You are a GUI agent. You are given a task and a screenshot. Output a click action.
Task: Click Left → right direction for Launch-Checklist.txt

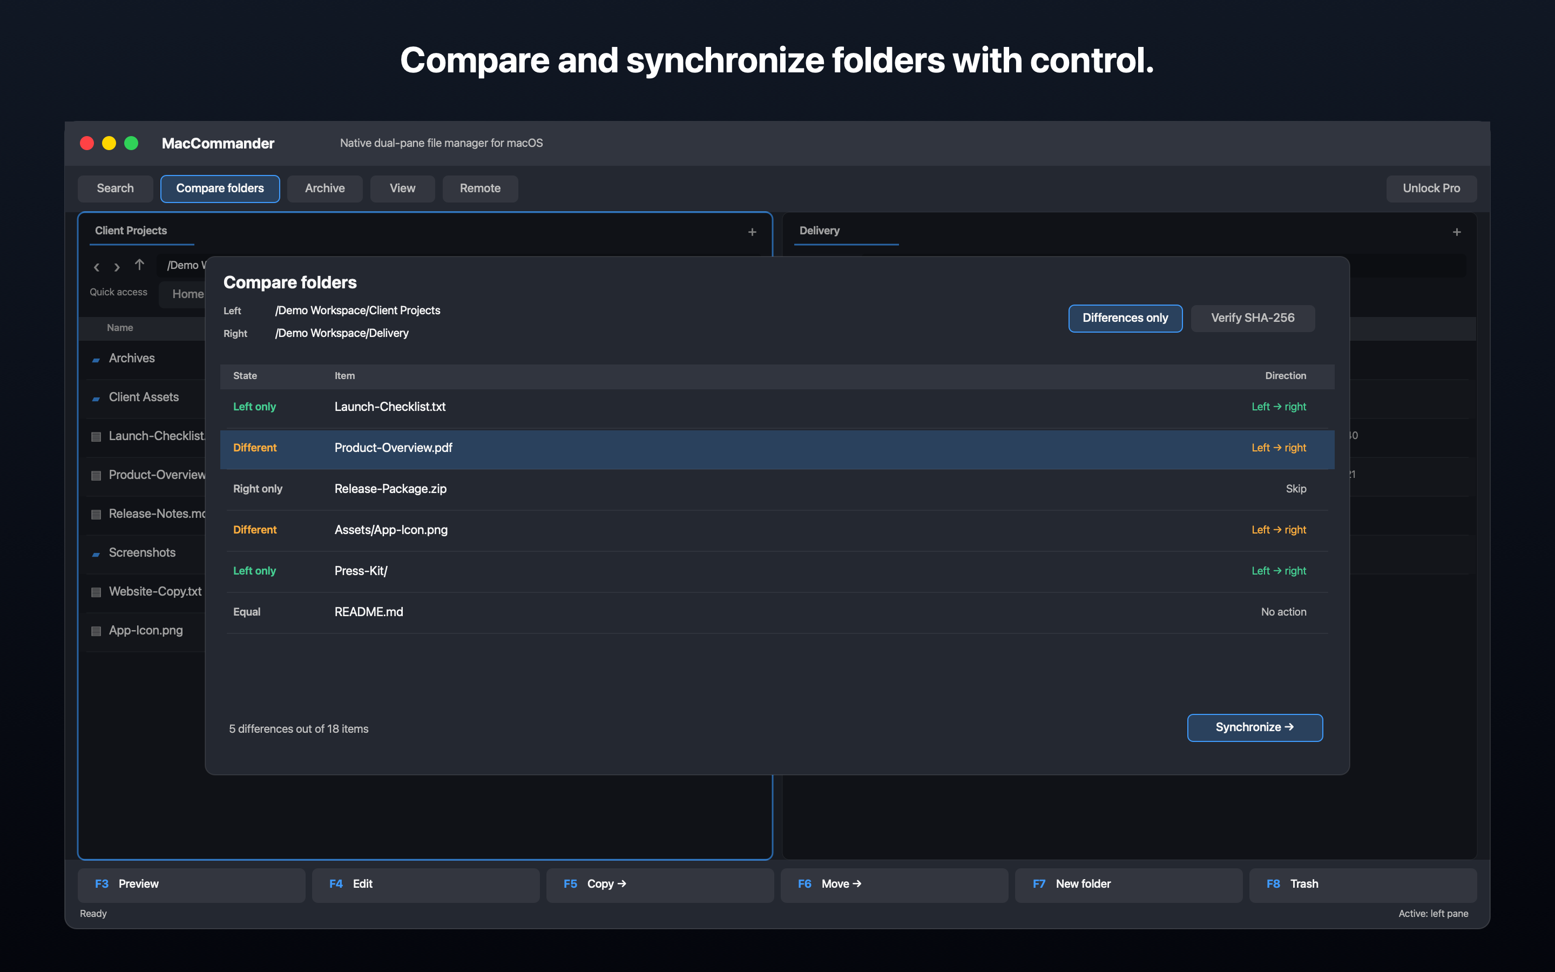(1279, 407)
